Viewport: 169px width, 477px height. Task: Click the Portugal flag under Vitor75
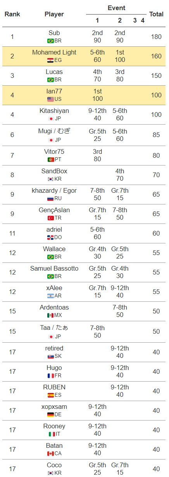pos(51,160)
